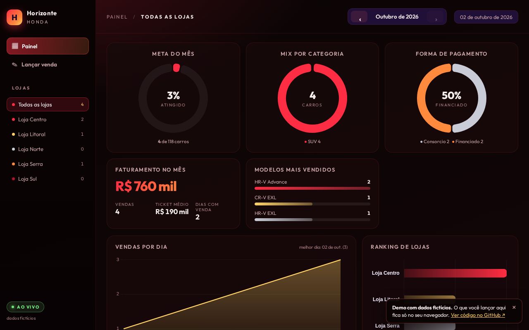The width and height of the screenshot is (529, 330).
Task: Click the 4 de 118 carros text
Action: [x=173, y=141]
